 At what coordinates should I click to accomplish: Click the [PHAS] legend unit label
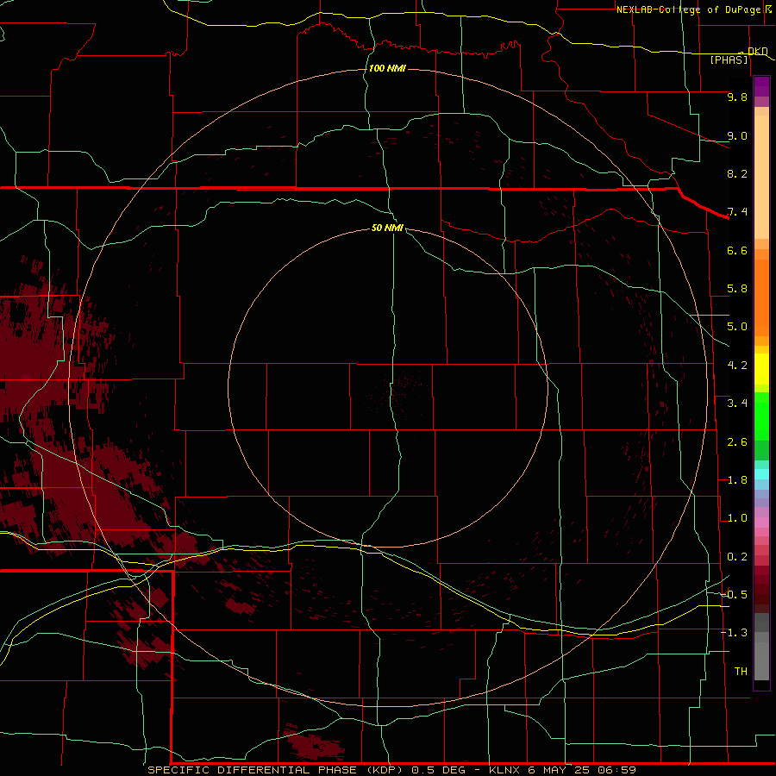(x=729, y=59)
